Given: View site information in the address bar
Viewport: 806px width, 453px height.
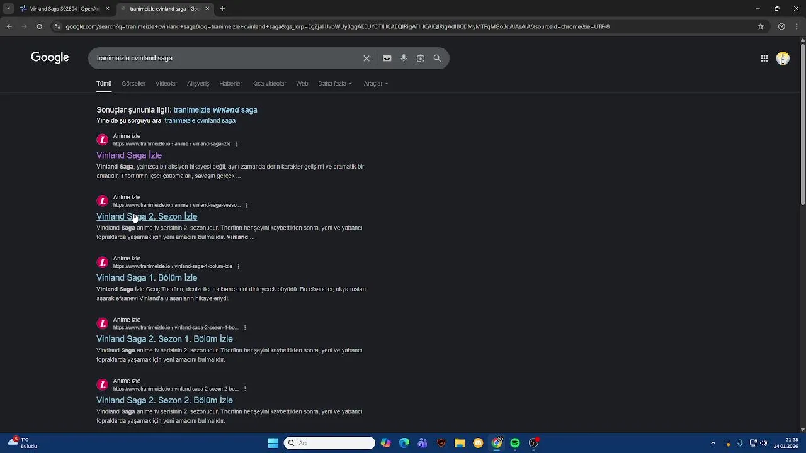Looking at the screenshot, I should (x=57, y=26).
